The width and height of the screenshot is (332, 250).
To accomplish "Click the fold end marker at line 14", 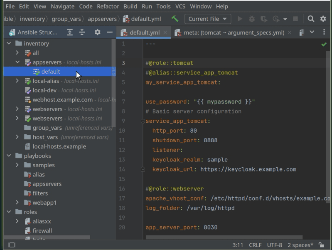I will pos(143,169).
